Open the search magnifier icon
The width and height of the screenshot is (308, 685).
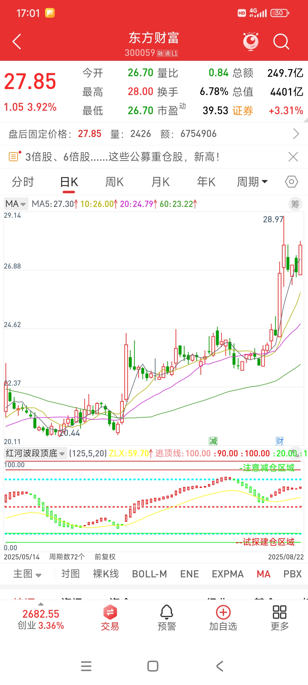click(281, 42)
